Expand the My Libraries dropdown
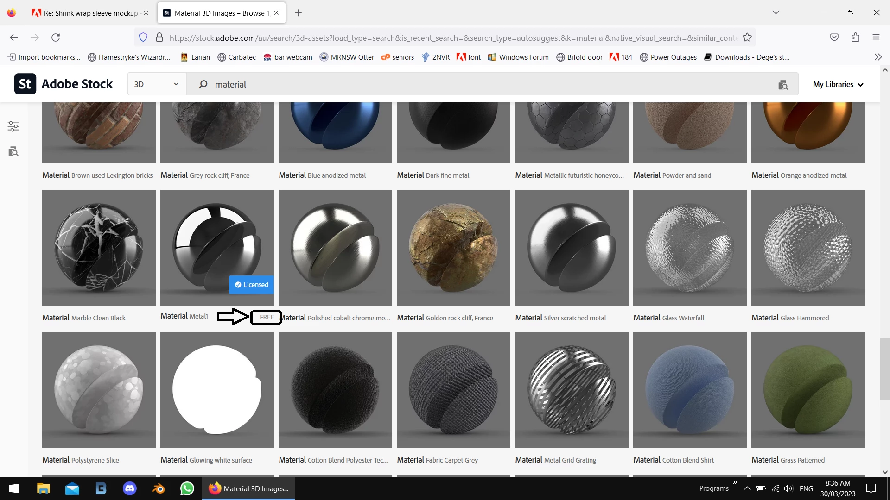This screenshot has width=890, height=500. (x=838, y=84)
